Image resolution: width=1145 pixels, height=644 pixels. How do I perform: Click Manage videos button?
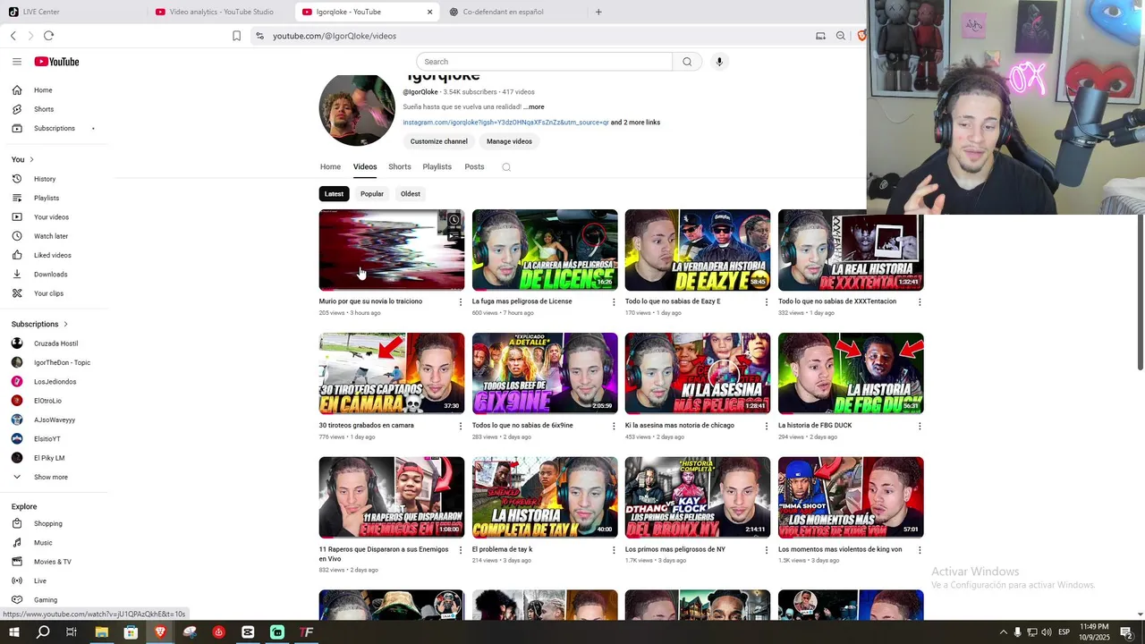[509, 141]
